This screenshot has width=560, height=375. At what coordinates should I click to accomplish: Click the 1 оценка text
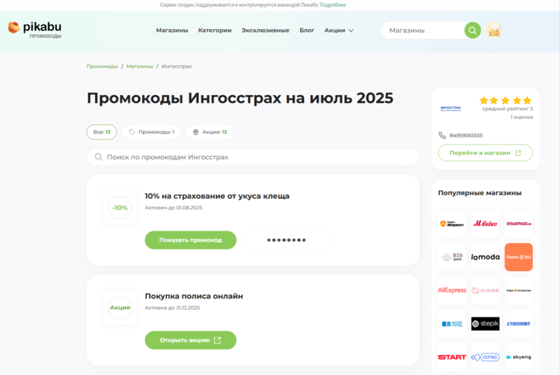[521, 117]
